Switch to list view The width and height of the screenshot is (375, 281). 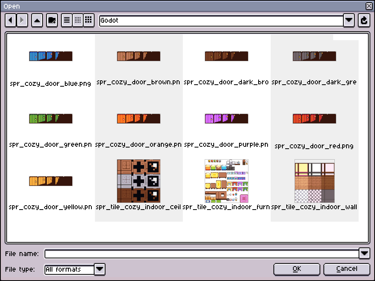(67, 20)
